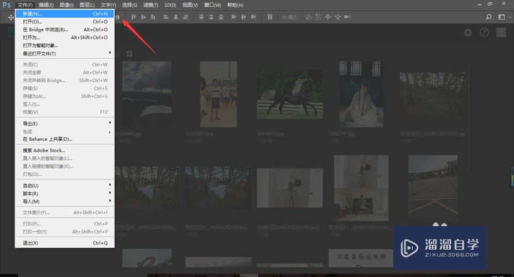
Task: Open the 视图(V) menu
Action: pyautogui.click(x=190, y=5)
